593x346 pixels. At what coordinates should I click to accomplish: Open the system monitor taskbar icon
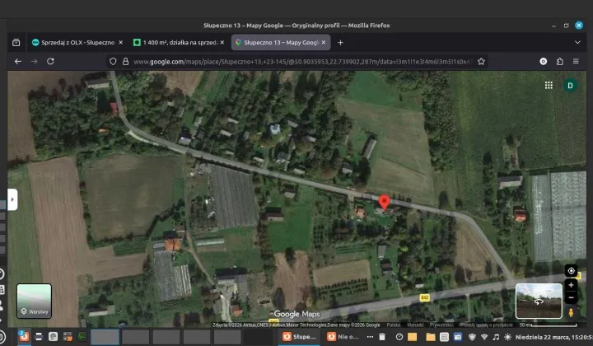(82, 337)
